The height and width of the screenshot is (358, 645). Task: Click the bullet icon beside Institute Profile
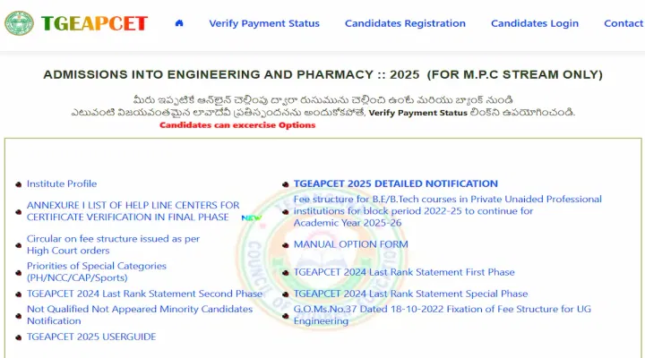tap(19, 184)
